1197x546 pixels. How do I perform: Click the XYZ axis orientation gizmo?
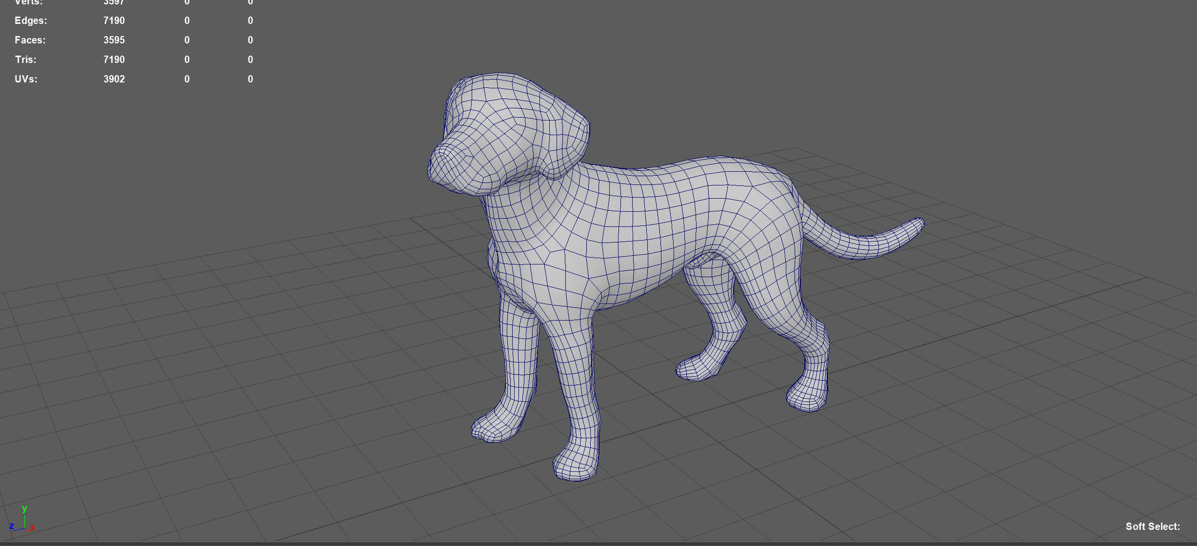point(22,520)
